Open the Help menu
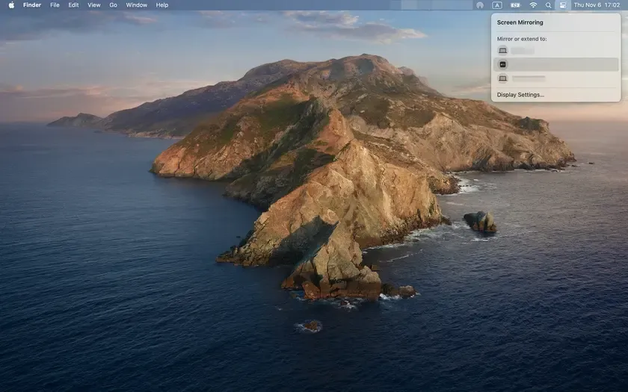The image size is (628, 392). tap(161, 5)
